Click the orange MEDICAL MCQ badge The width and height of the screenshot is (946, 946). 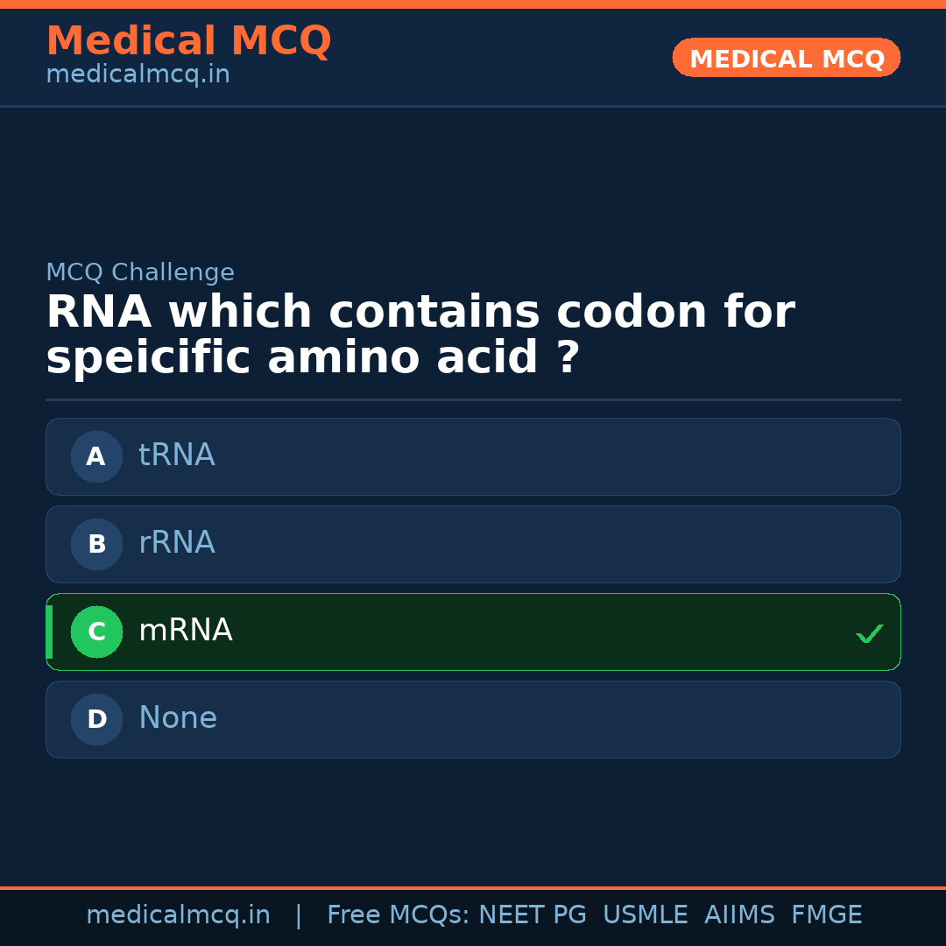tap(786, 59)
